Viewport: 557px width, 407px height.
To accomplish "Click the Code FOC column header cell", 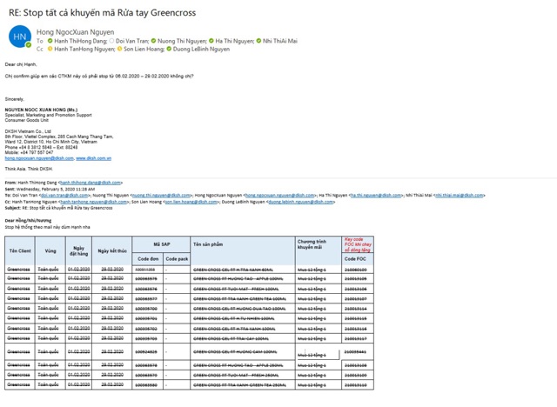I will [355, 259].
